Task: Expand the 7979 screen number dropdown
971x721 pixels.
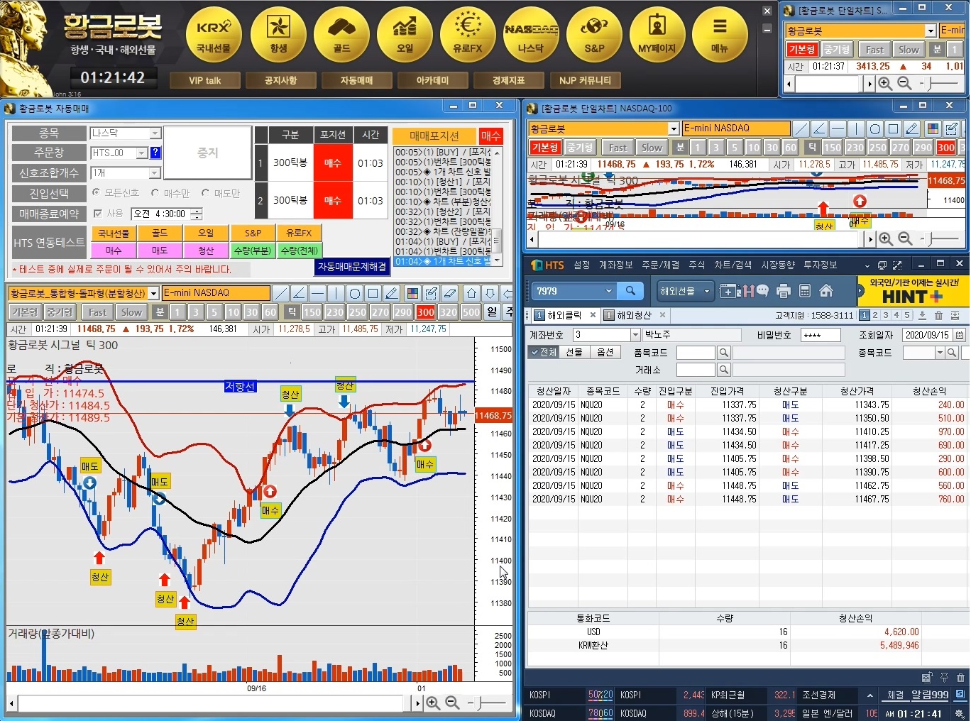Action: tap(608, 291)
